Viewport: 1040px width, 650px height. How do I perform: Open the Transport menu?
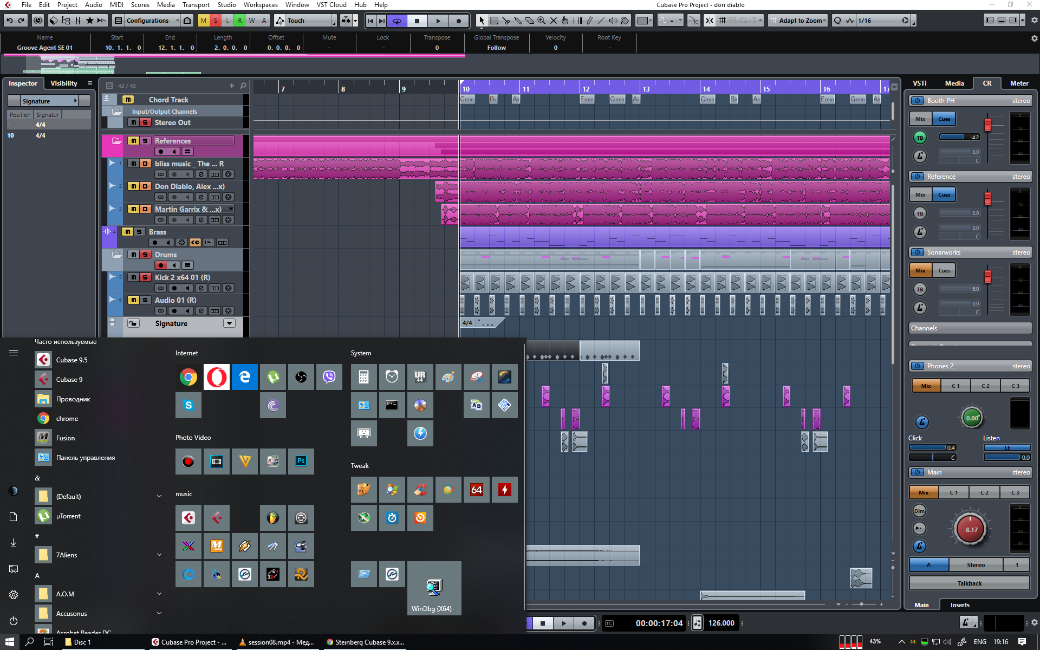pyautogui.click(x=196, y=5)
